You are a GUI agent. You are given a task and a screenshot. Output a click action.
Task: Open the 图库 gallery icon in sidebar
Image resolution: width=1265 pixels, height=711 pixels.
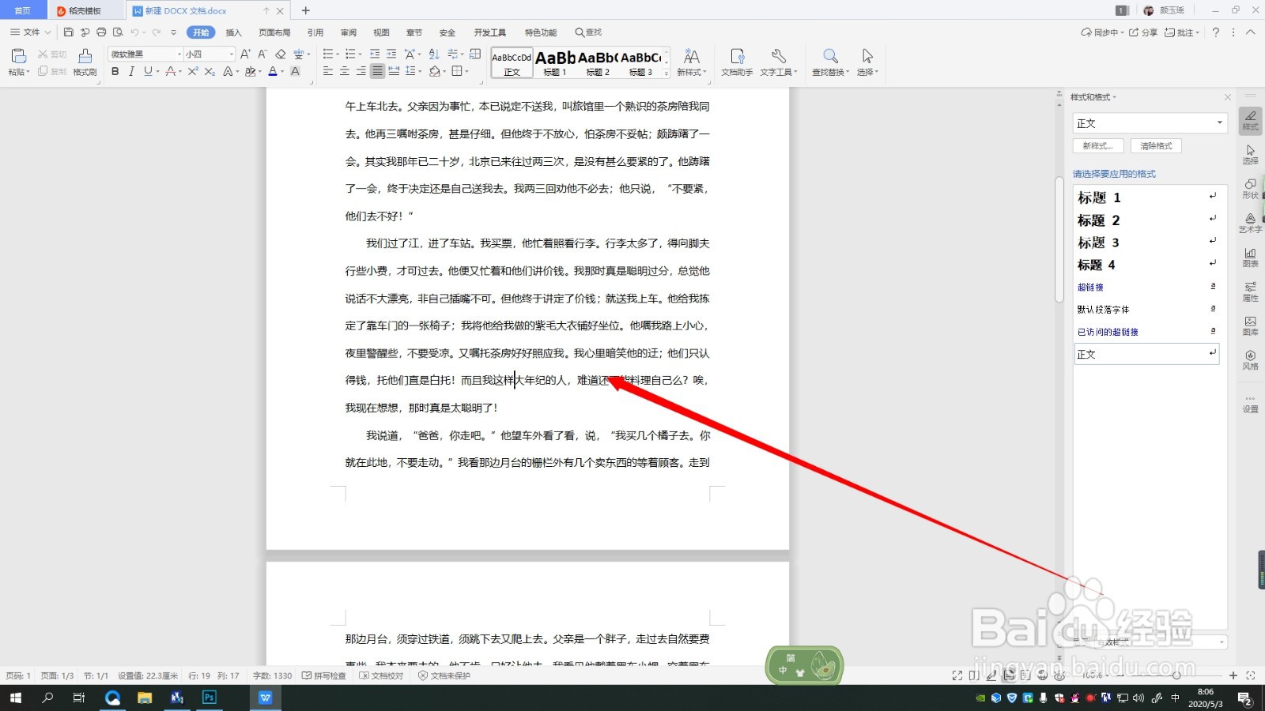pos(1250,325)
